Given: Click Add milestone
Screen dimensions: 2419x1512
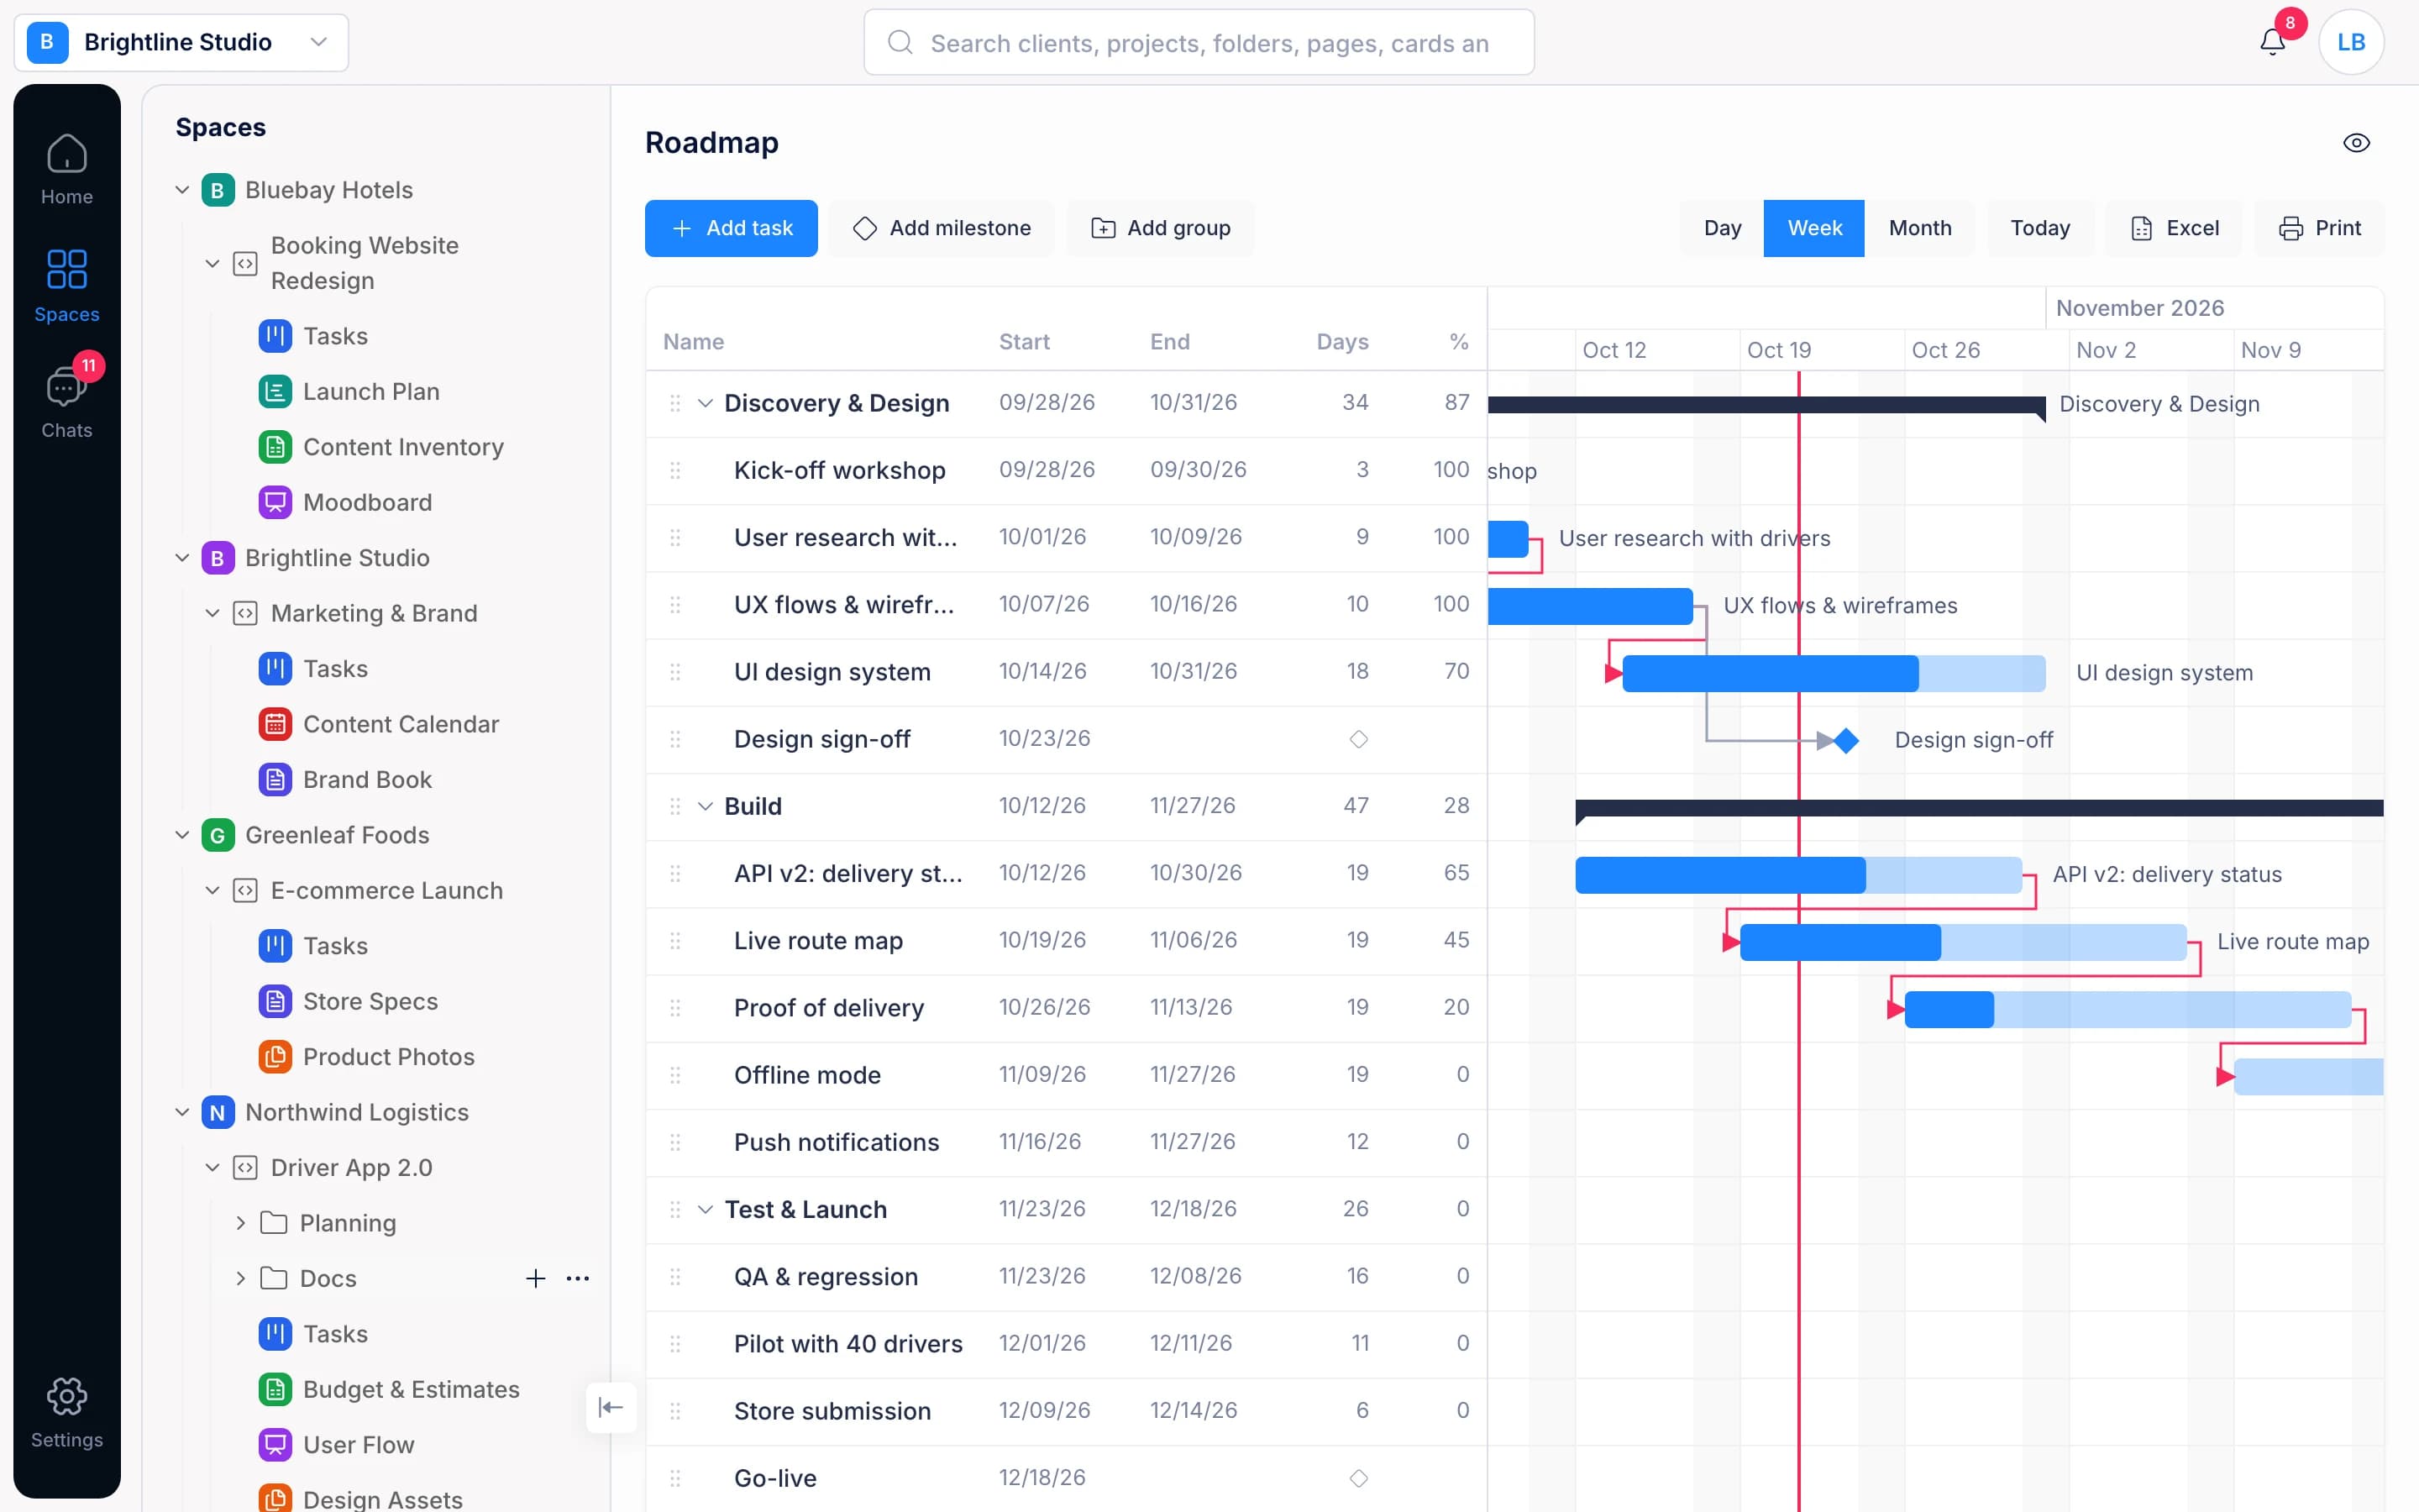Looking at the screenshot, I should 942,228.
